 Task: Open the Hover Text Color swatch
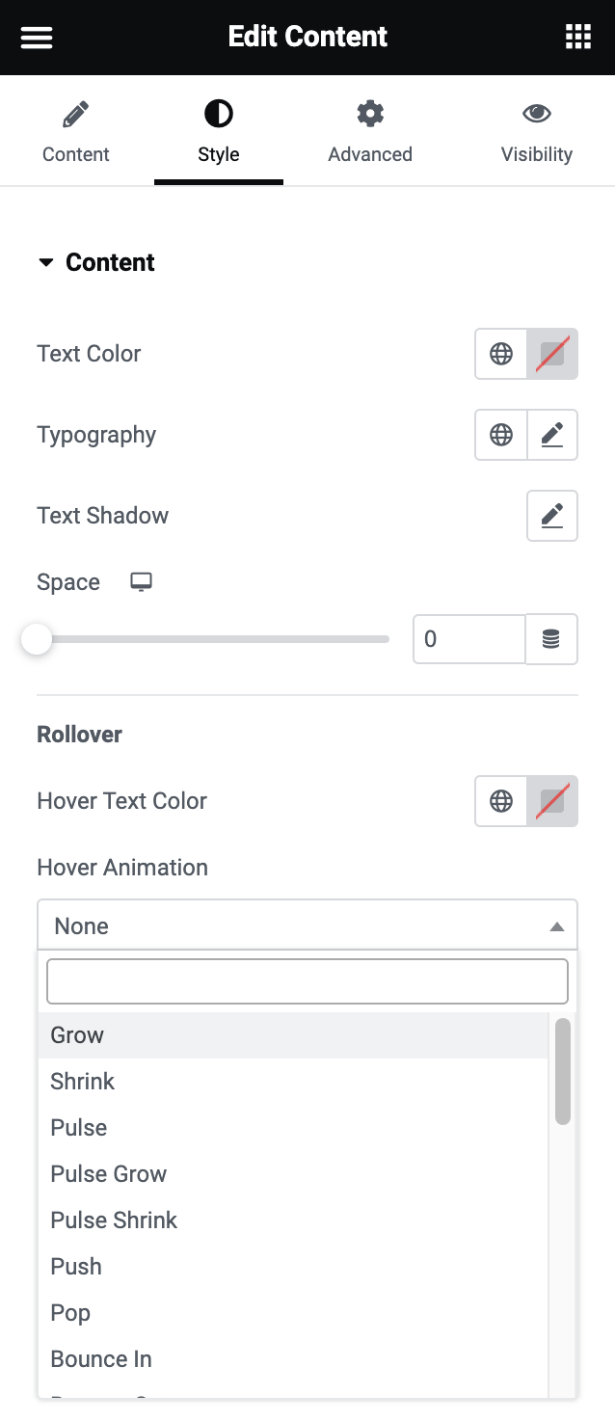(552, 801)
